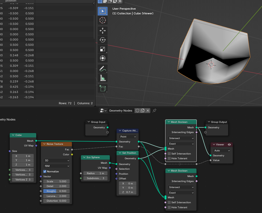The width and height of the screenshot is (262, 213).
Task: Edit Set Position Offset Y field
Action: [x=128, y=188]
